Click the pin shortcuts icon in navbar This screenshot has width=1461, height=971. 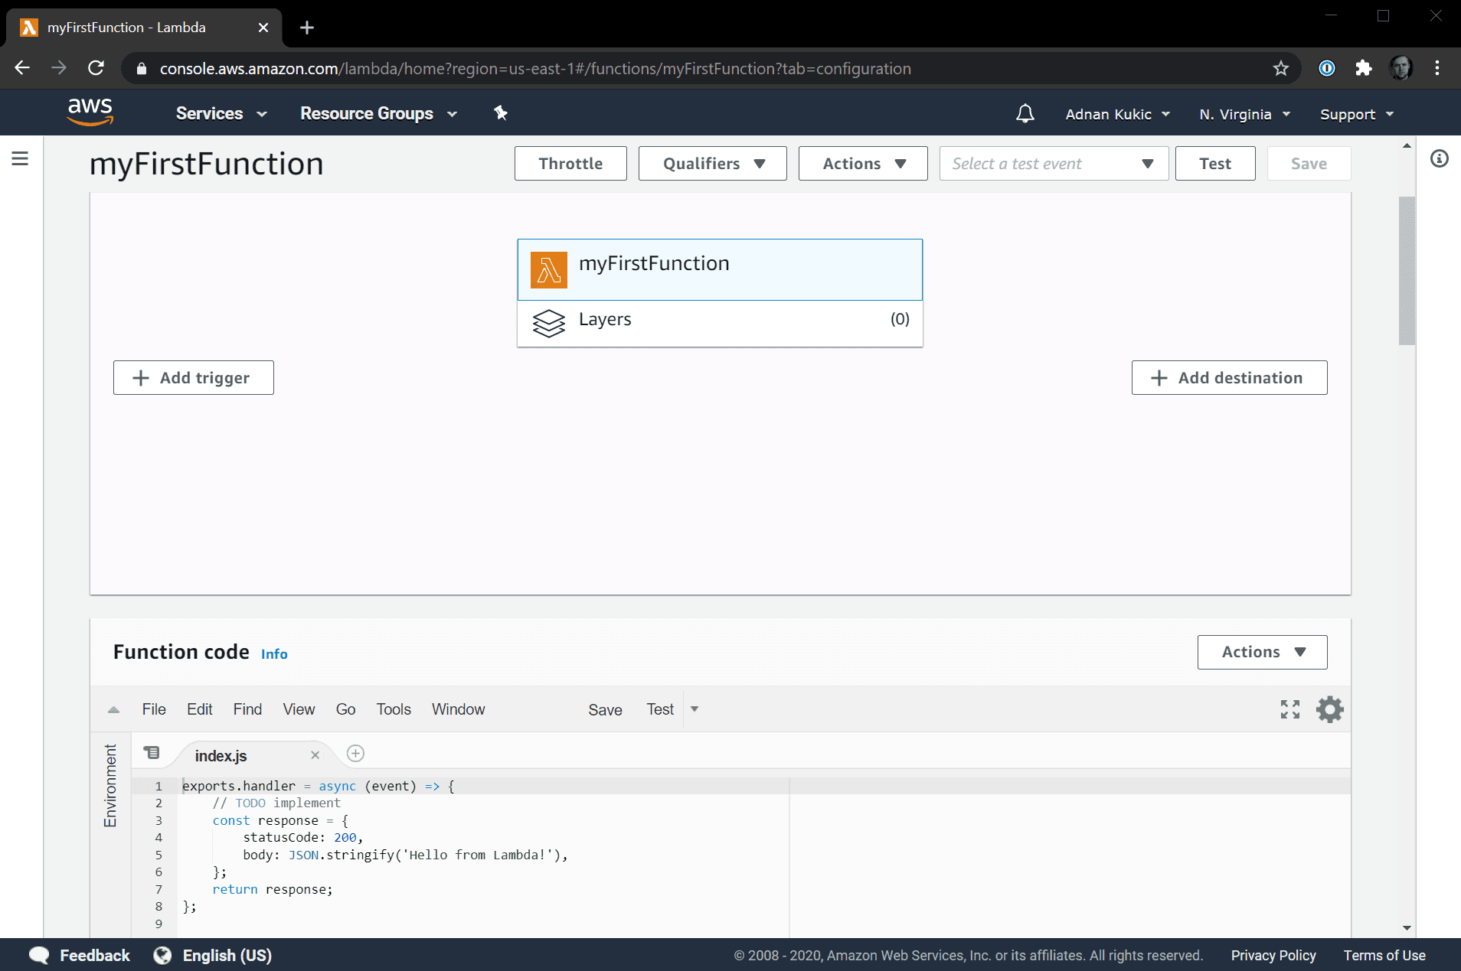[x=501, y=113]
